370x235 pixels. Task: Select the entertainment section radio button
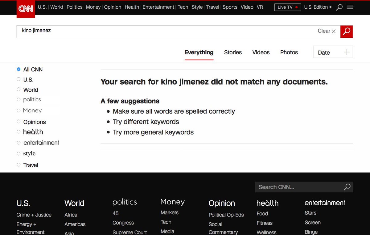18,142
